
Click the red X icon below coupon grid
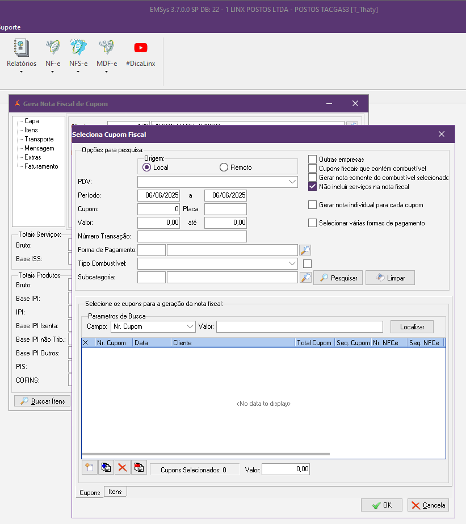[121, 468]
